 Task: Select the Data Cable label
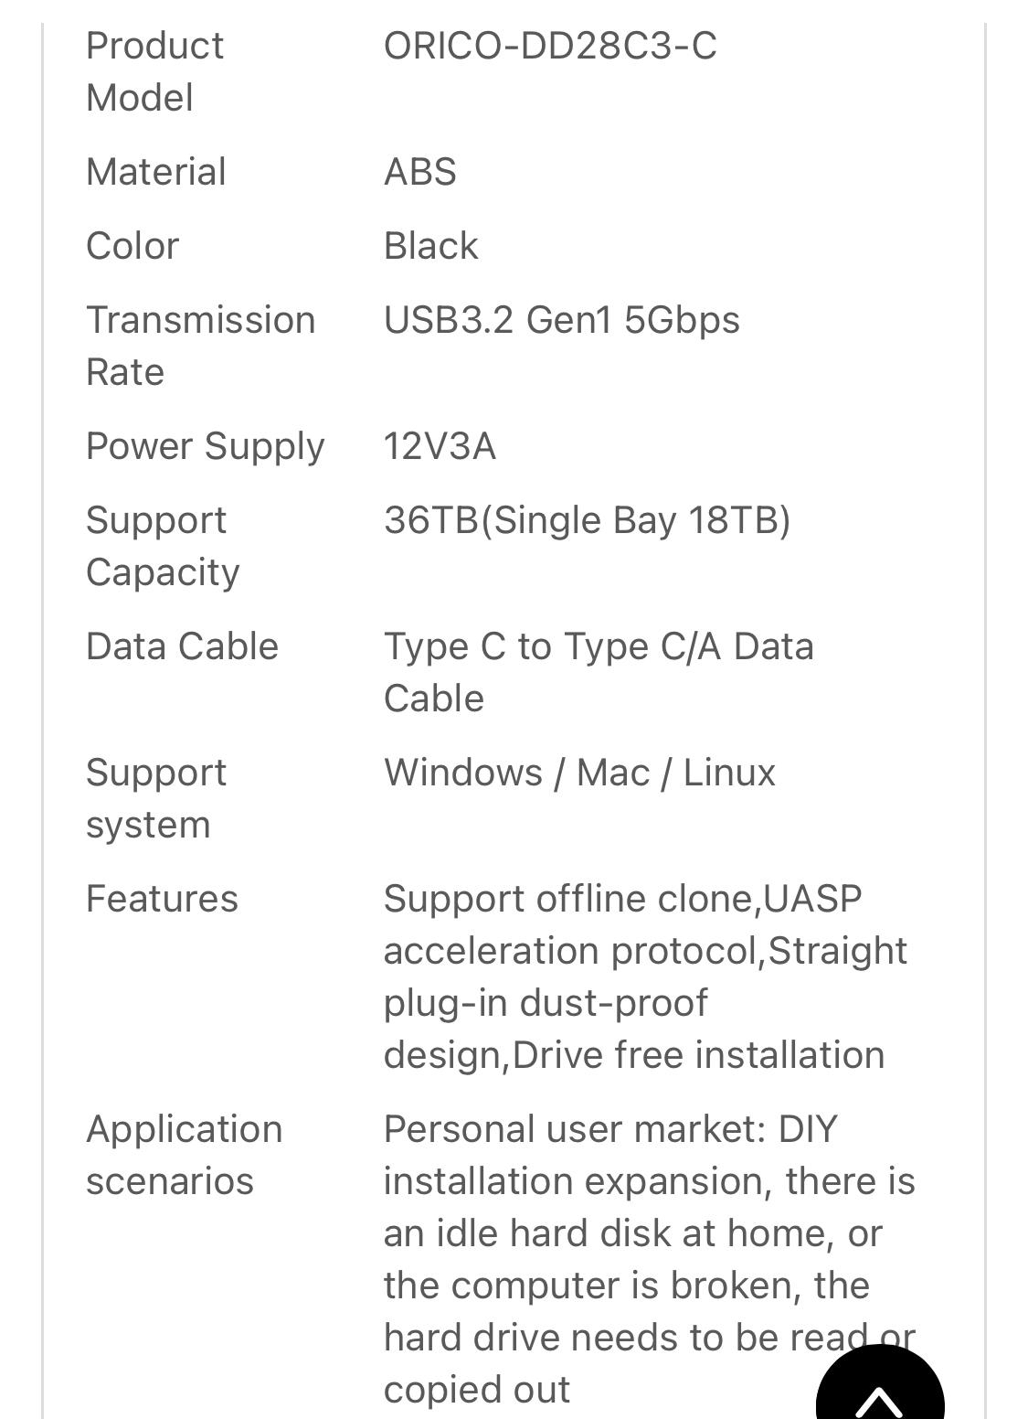(182, 646)
